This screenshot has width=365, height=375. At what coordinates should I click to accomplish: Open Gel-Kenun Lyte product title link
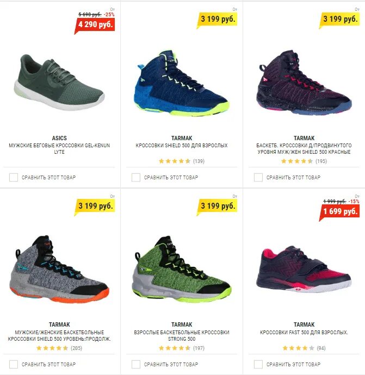59,148
